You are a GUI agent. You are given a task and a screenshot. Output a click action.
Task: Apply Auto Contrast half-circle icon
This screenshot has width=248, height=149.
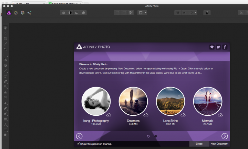(70, 13)
